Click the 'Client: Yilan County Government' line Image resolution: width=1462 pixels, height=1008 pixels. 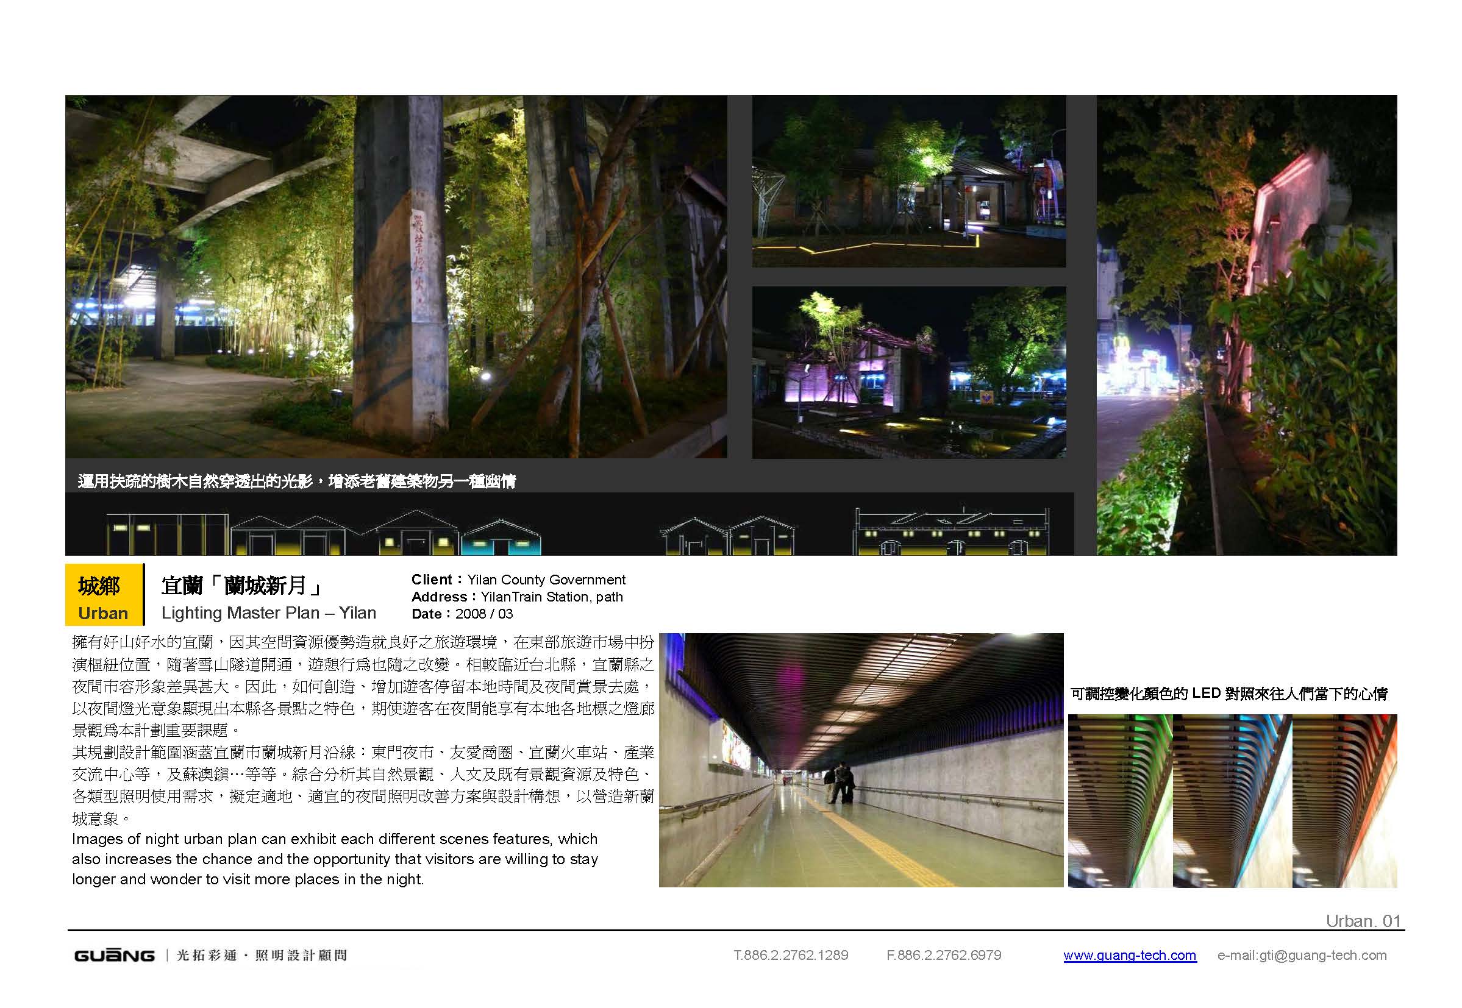(x=518, y=579)
